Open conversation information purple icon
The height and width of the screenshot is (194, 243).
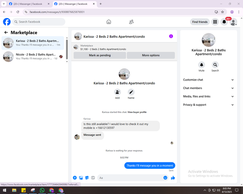pyautogui.click(x=171, y=36)
